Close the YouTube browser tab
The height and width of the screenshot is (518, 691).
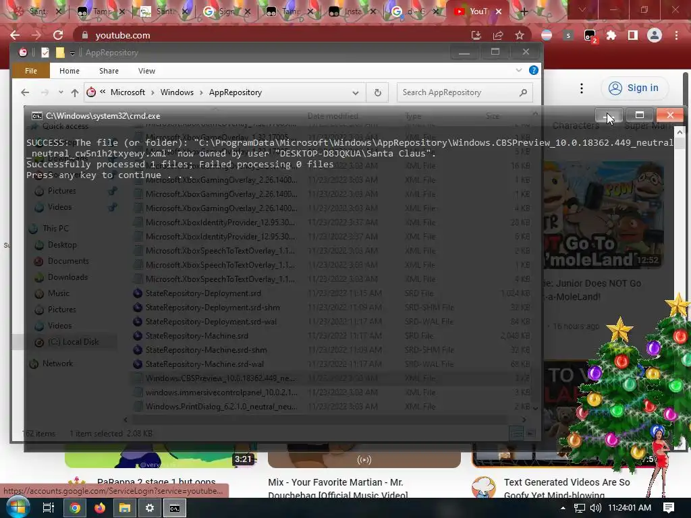point(499,11)
